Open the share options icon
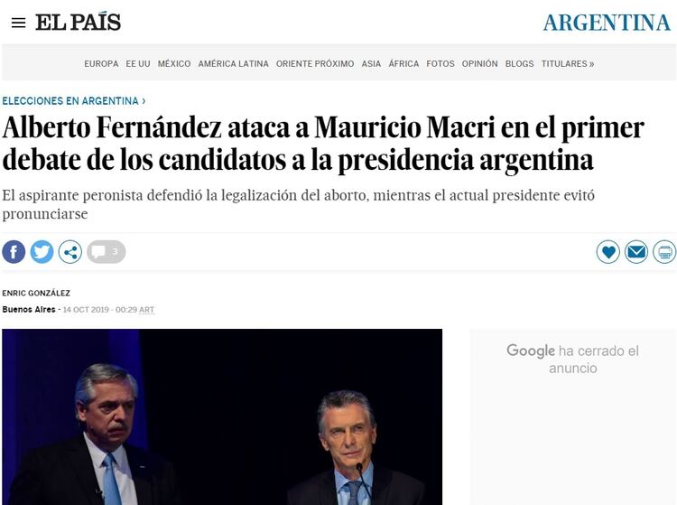Image resolution: width=677 pixels, height=505 pixels. [x=70, y=252]
